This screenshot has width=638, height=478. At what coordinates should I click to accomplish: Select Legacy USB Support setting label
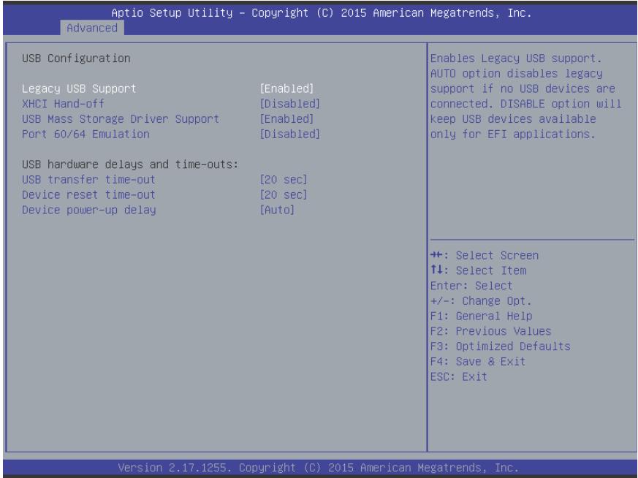point(79,88)
